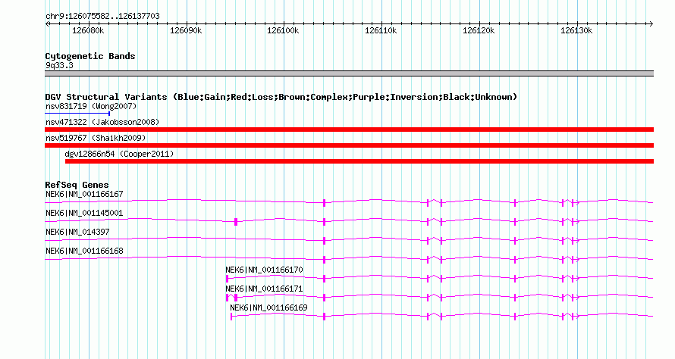Click the first exon of NM_001166169
The image size is (675, 359).
coord(231,317)
